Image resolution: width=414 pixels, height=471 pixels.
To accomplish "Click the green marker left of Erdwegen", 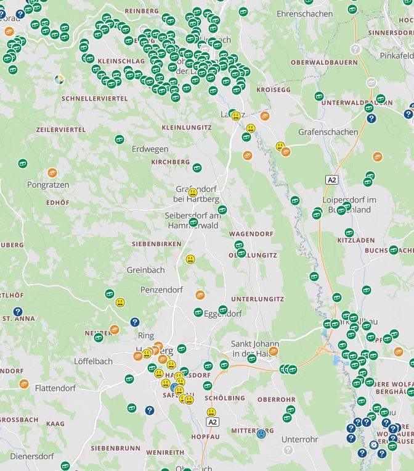I will point(119,140).
